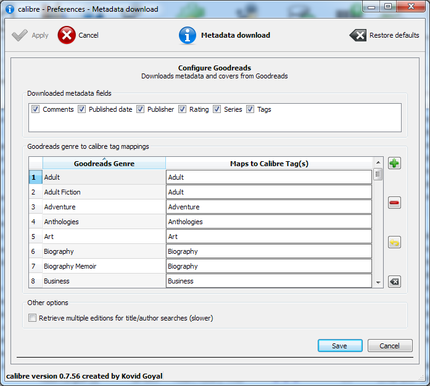The image size is (430, 386).
Task: Disable the Rating metadata field
Action: pos(183,109)
